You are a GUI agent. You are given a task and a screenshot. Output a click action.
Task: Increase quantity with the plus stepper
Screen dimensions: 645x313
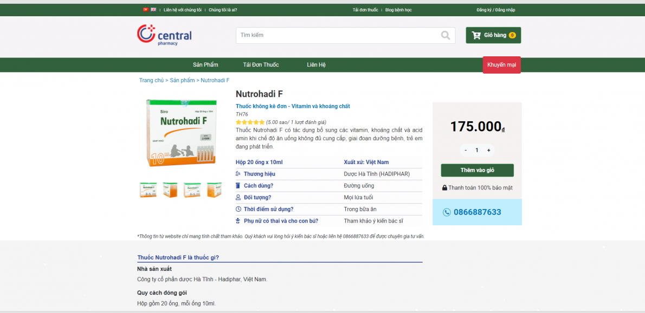click(x=488, y=150)
